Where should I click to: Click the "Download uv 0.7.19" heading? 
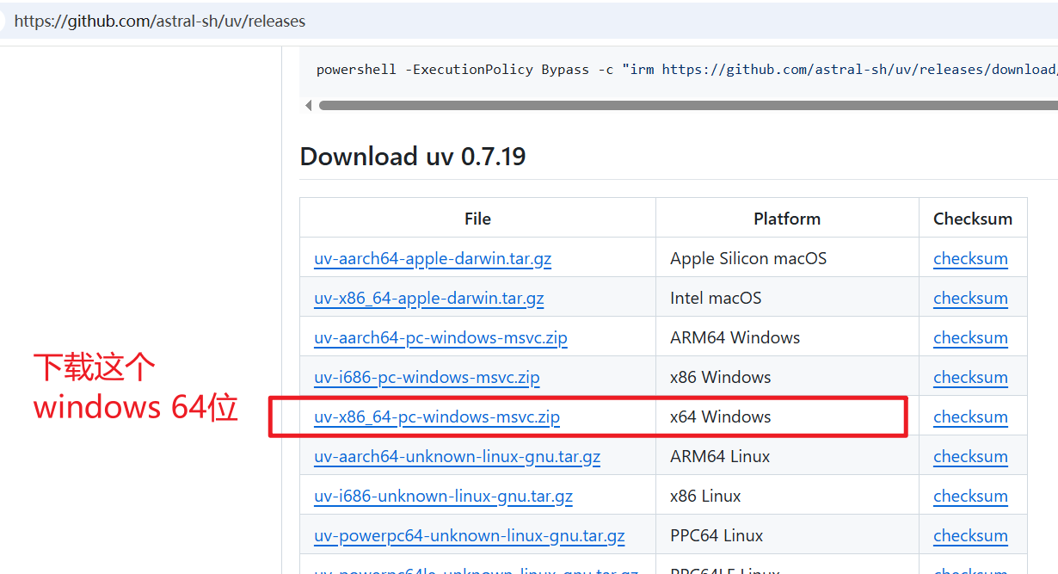(x=413, y=157)
